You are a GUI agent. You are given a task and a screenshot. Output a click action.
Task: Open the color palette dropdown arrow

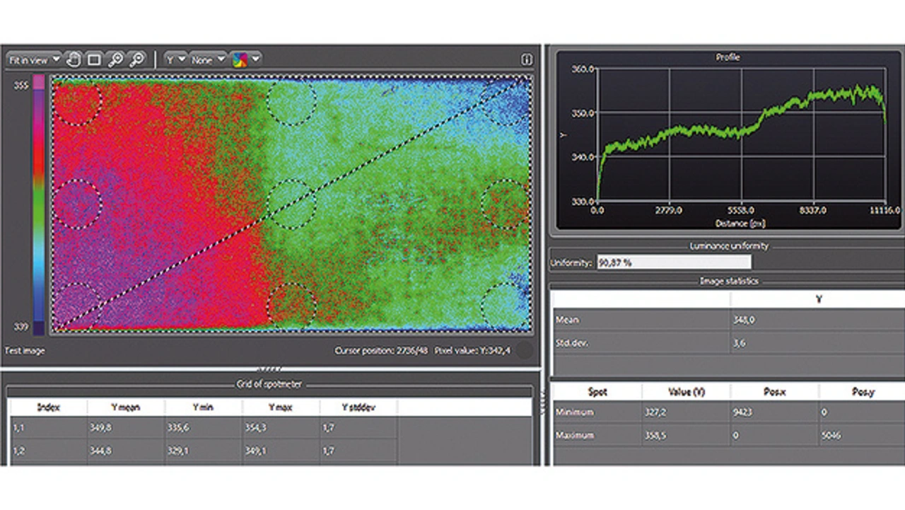[x=255, y=60]
